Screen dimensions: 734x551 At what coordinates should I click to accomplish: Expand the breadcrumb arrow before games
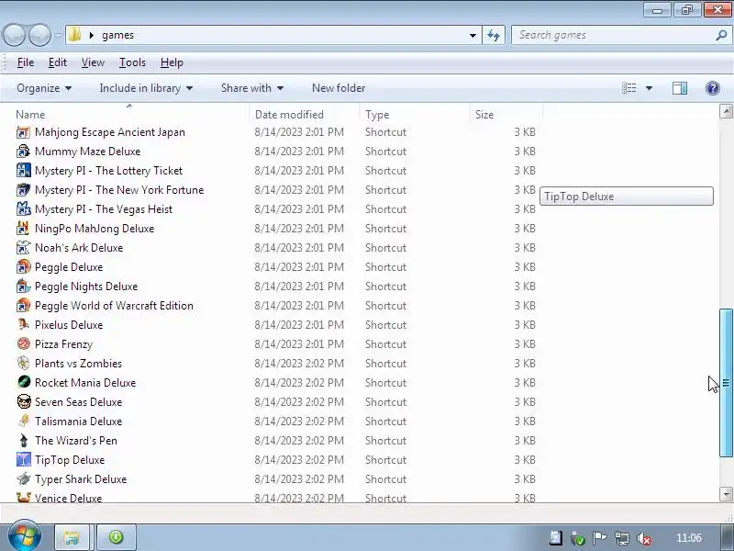91,35
